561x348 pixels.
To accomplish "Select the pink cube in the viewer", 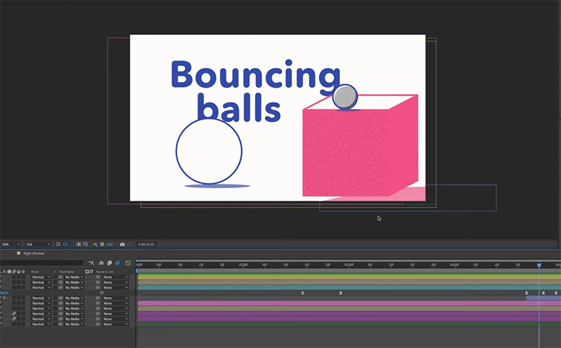I will (x=360, y=146).
